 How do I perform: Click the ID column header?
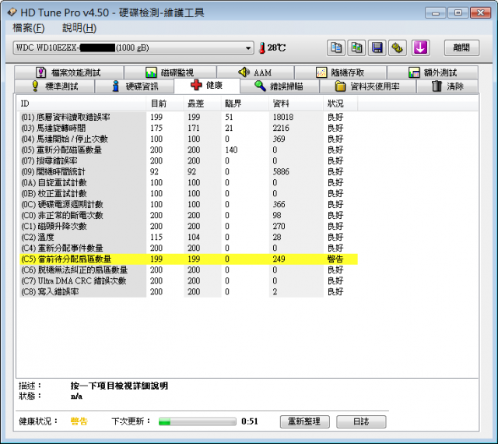click(x=81, y=104)
